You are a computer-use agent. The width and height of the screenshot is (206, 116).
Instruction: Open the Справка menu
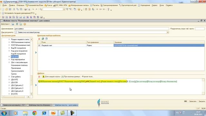point(169,5)
